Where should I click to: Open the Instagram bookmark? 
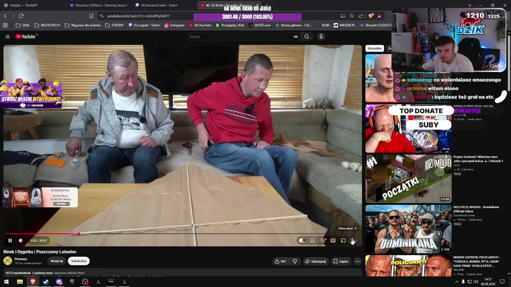coord(174,25)
